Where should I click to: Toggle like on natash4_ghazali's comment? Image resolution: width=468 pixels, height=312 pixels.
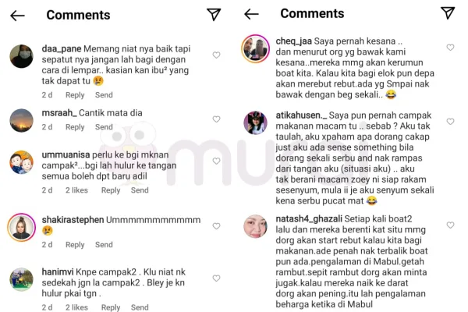(450, 225)
